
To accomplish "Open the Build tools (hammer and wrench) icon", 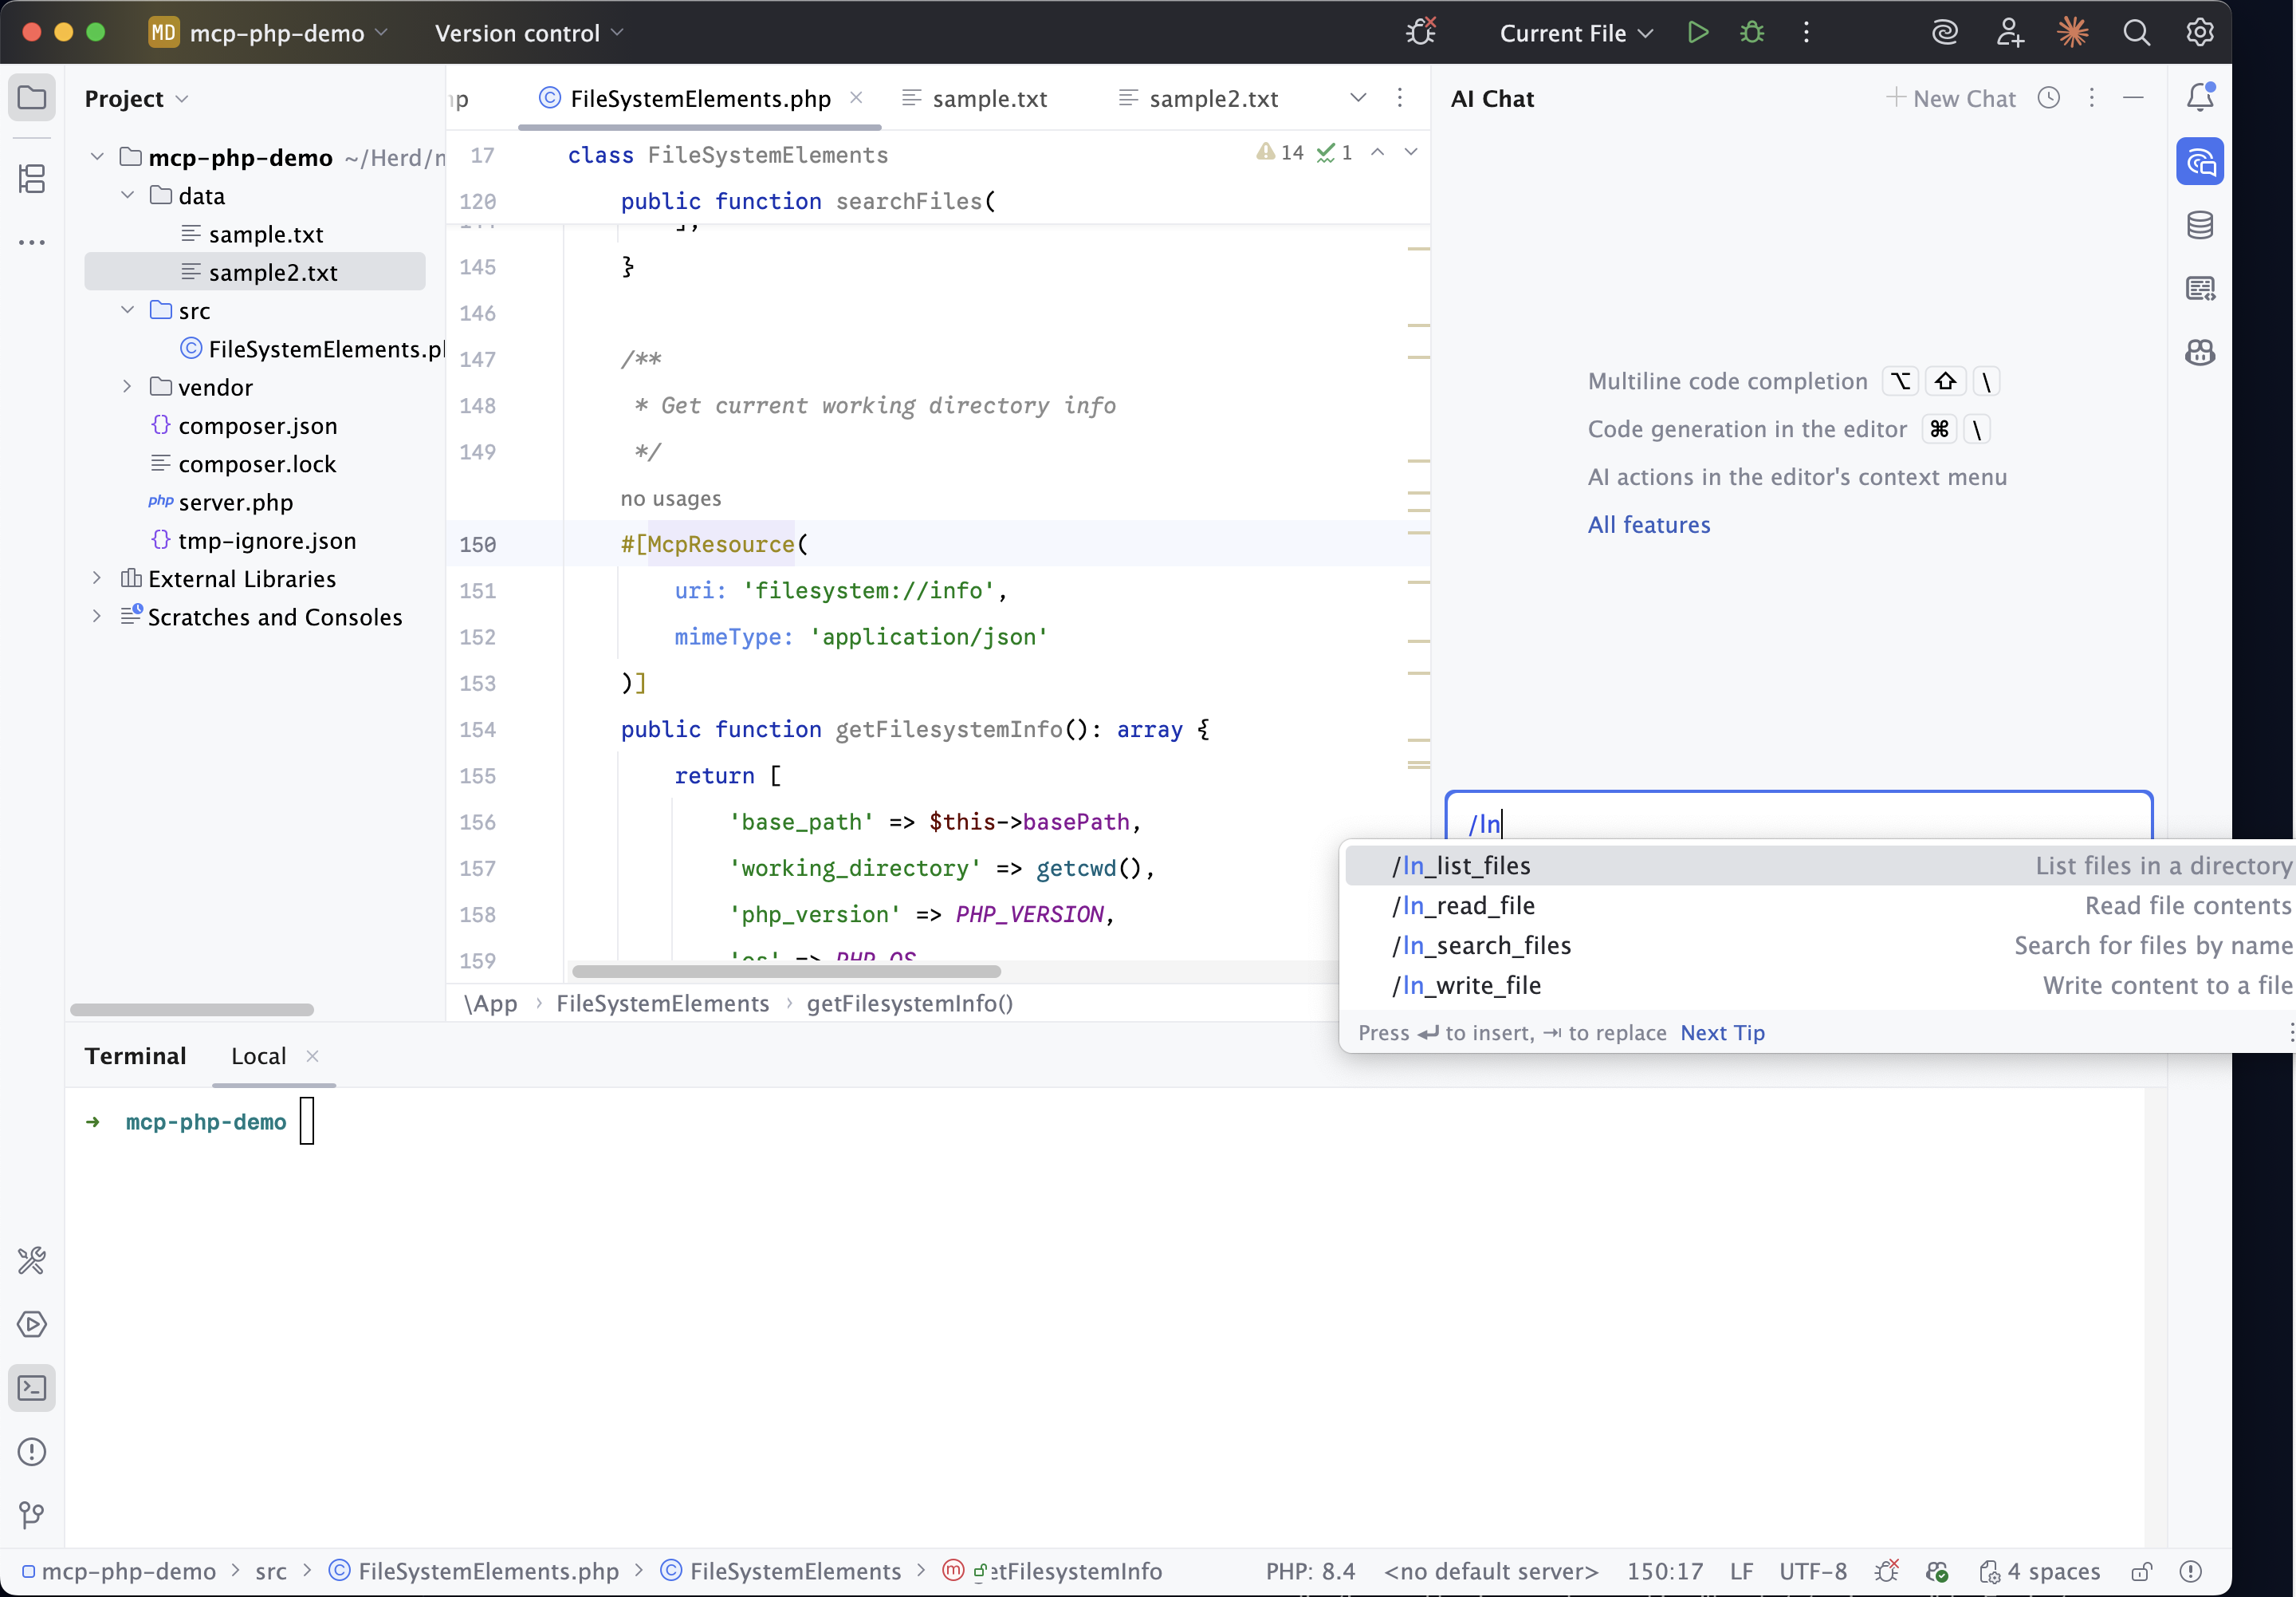I will (32, 1260).
